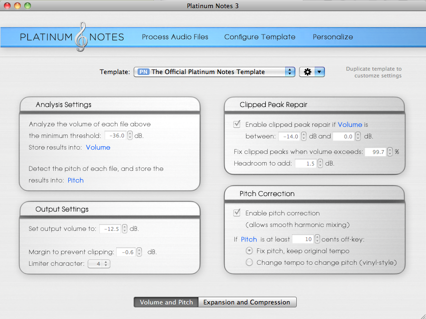Click the 0.0 dB upper bound field

click(x=344, y=136)
